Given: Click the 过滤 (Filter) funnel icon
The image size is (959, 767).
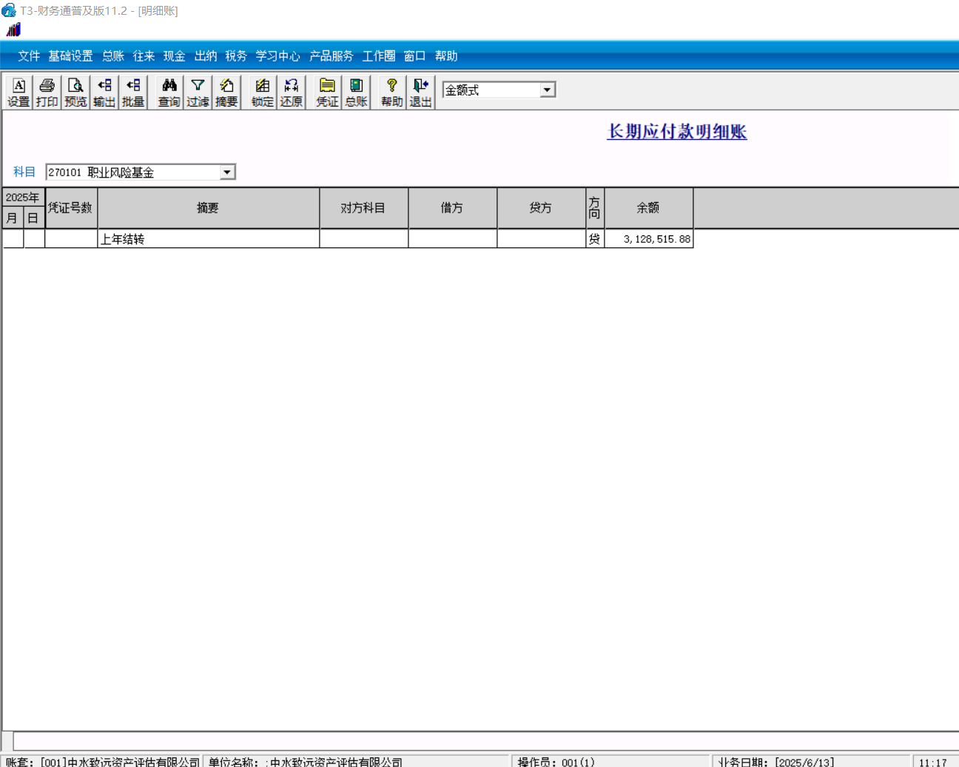Looking at the screenshot, I should pyautogui.click(x=198, y=92).
